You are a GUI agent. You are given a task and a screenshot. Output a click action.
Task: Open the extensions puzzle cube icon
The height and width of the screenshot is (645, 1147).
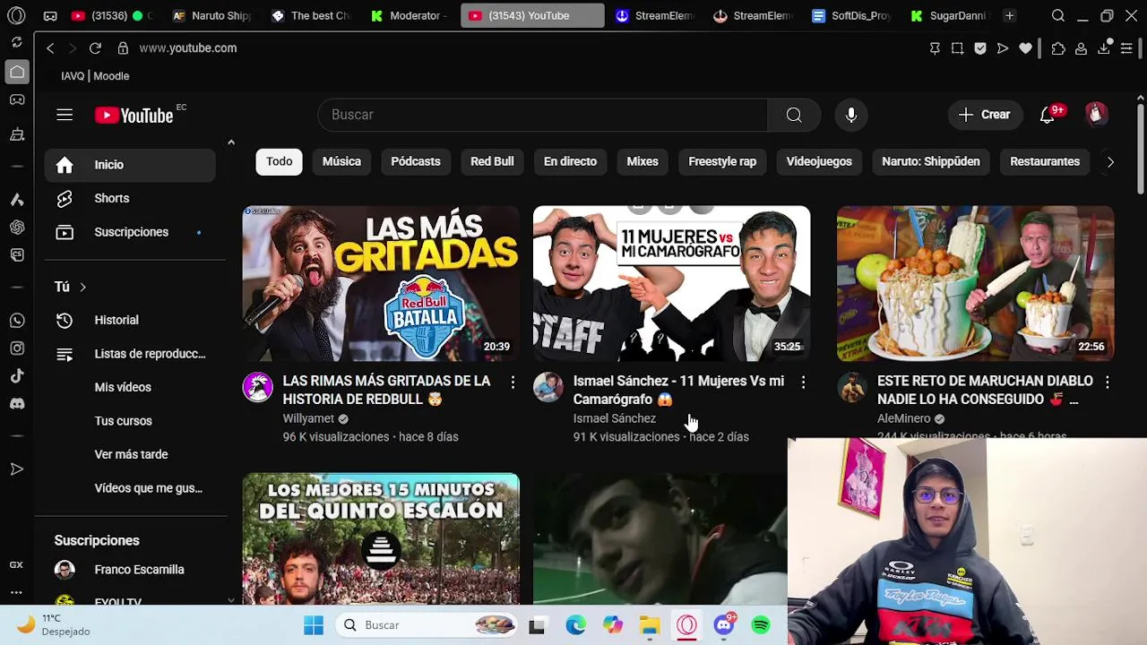click(x=1058, y=48)
